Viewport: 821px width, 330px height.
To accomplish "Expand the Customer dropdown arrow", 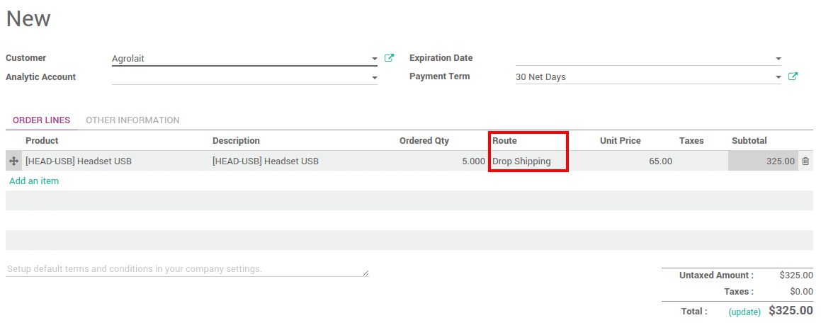I will [x=375, y=59].
